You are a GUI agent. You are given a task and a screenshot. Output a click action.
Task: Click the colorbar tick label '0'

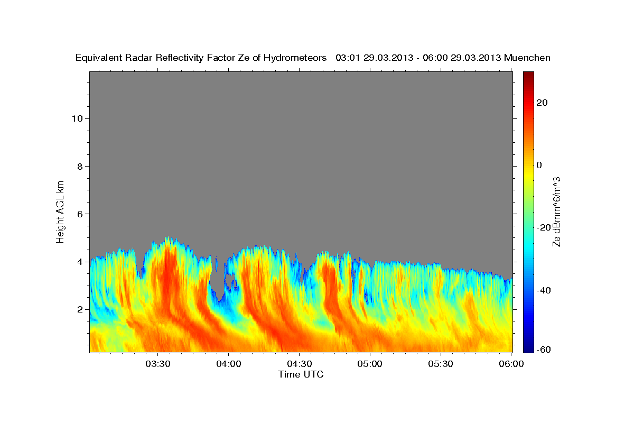point(539,165)
